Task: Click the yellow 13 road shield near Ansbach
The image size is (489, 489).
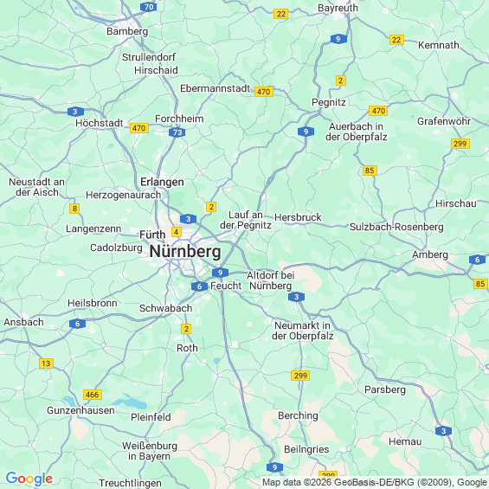Action: (x=46, y=364)
